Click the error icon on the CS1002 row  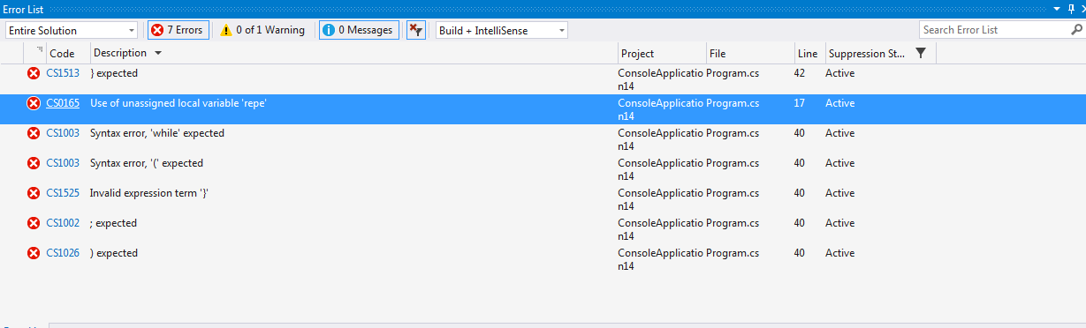coord(34,223)
